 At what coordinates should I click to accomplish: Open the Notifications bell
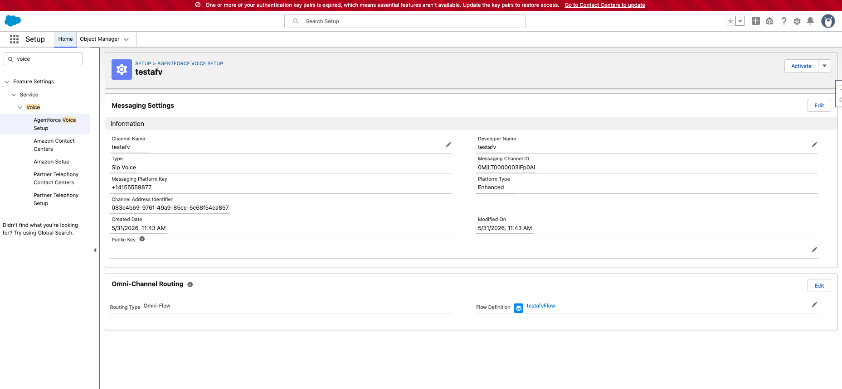tap(810, 21)
